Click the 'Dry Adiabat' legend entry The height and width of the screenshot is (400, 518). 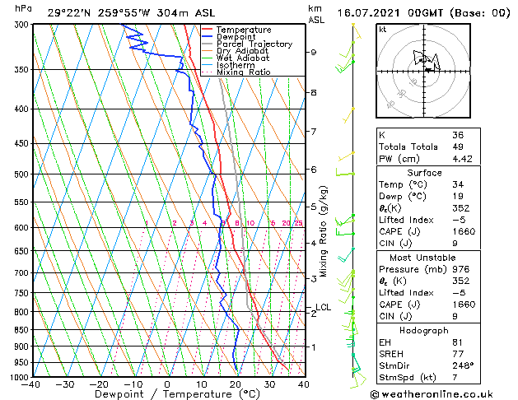click(242, 51)
